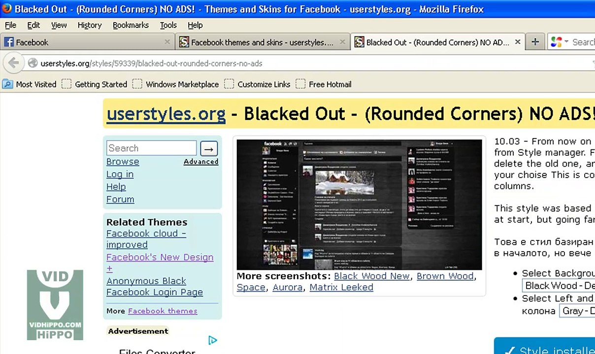595x354 pixels.
Task: View Black Wood New screenshot
Action: click(x=372, y=276)
